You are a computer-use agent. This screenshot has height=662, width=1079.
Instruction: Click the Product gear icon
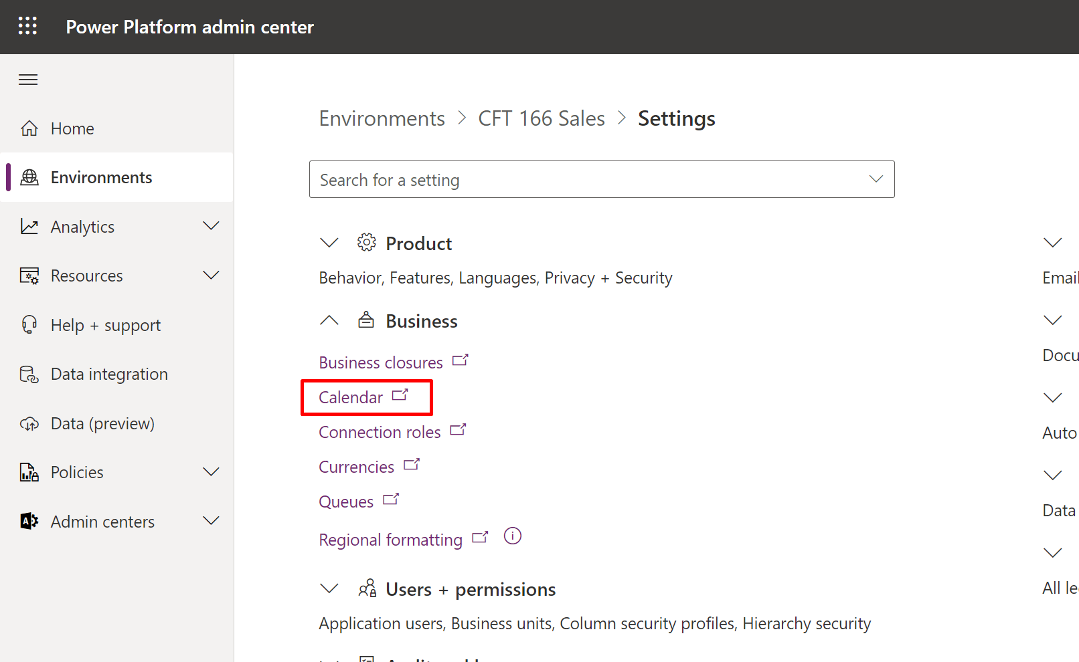(x=366, y=243)
